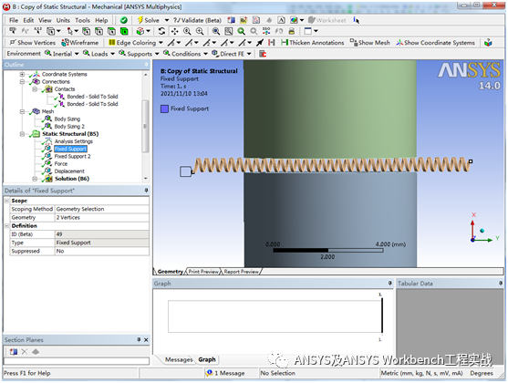This screenshot has height=383, width=508.
Task: Select the Displacement tree item
Action: point(69,171)
